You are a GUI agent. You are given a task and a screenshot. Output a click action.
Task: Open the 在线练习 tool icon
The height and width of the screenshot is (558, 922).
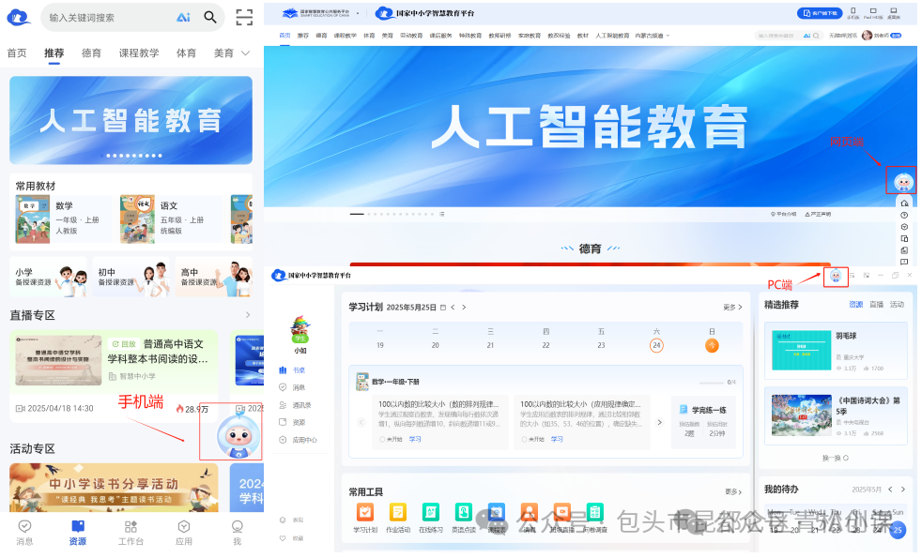coord(430,512)
